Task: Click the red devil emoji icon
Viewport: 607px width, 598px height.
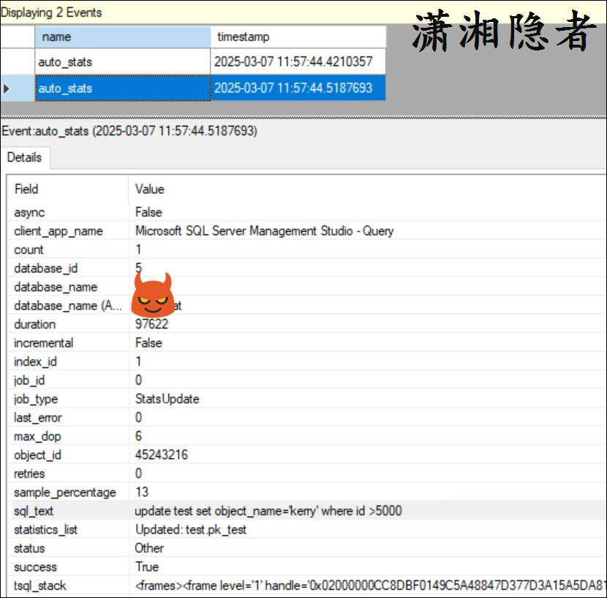Action: point(154,295)
